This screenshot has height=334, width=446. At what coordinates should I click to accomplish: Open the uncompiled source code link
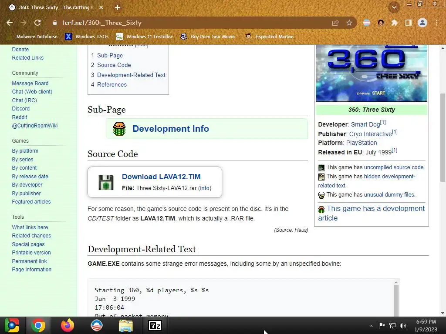(x=394, y=167)
